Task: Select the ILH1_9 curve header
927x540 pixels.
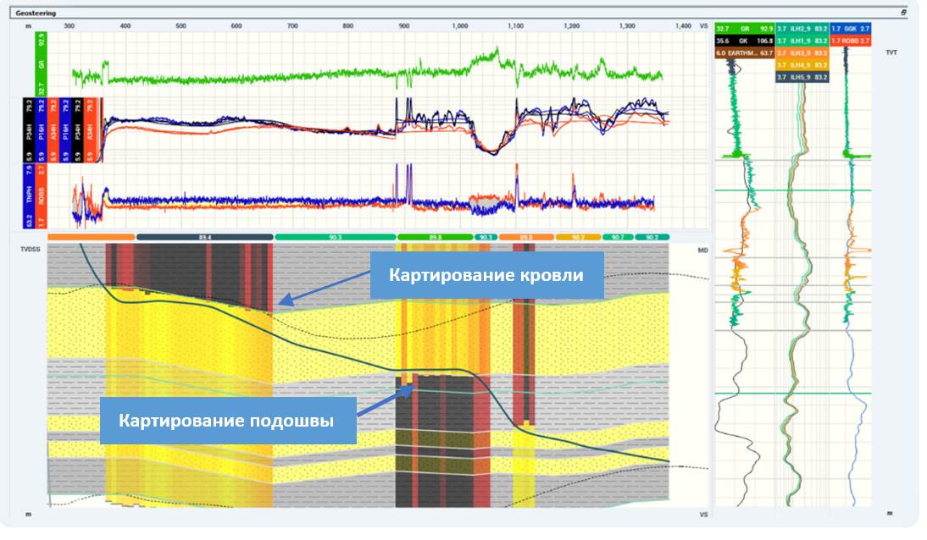Action: click(802, 41)
